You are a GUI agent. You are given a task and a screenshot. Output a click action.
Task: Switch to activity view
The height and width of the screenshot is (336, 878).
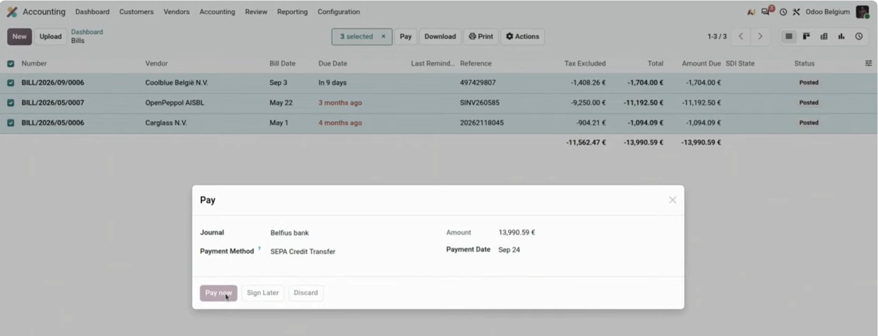coord(859,36)
